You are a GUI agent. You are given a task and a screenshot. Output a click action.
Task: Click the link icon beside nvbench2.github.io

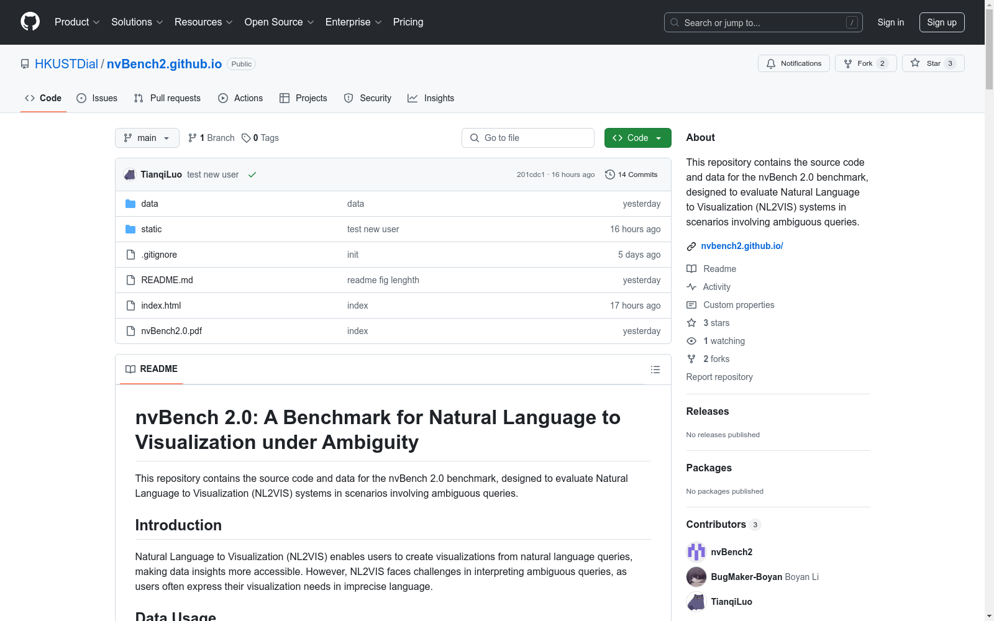(691, 247)
